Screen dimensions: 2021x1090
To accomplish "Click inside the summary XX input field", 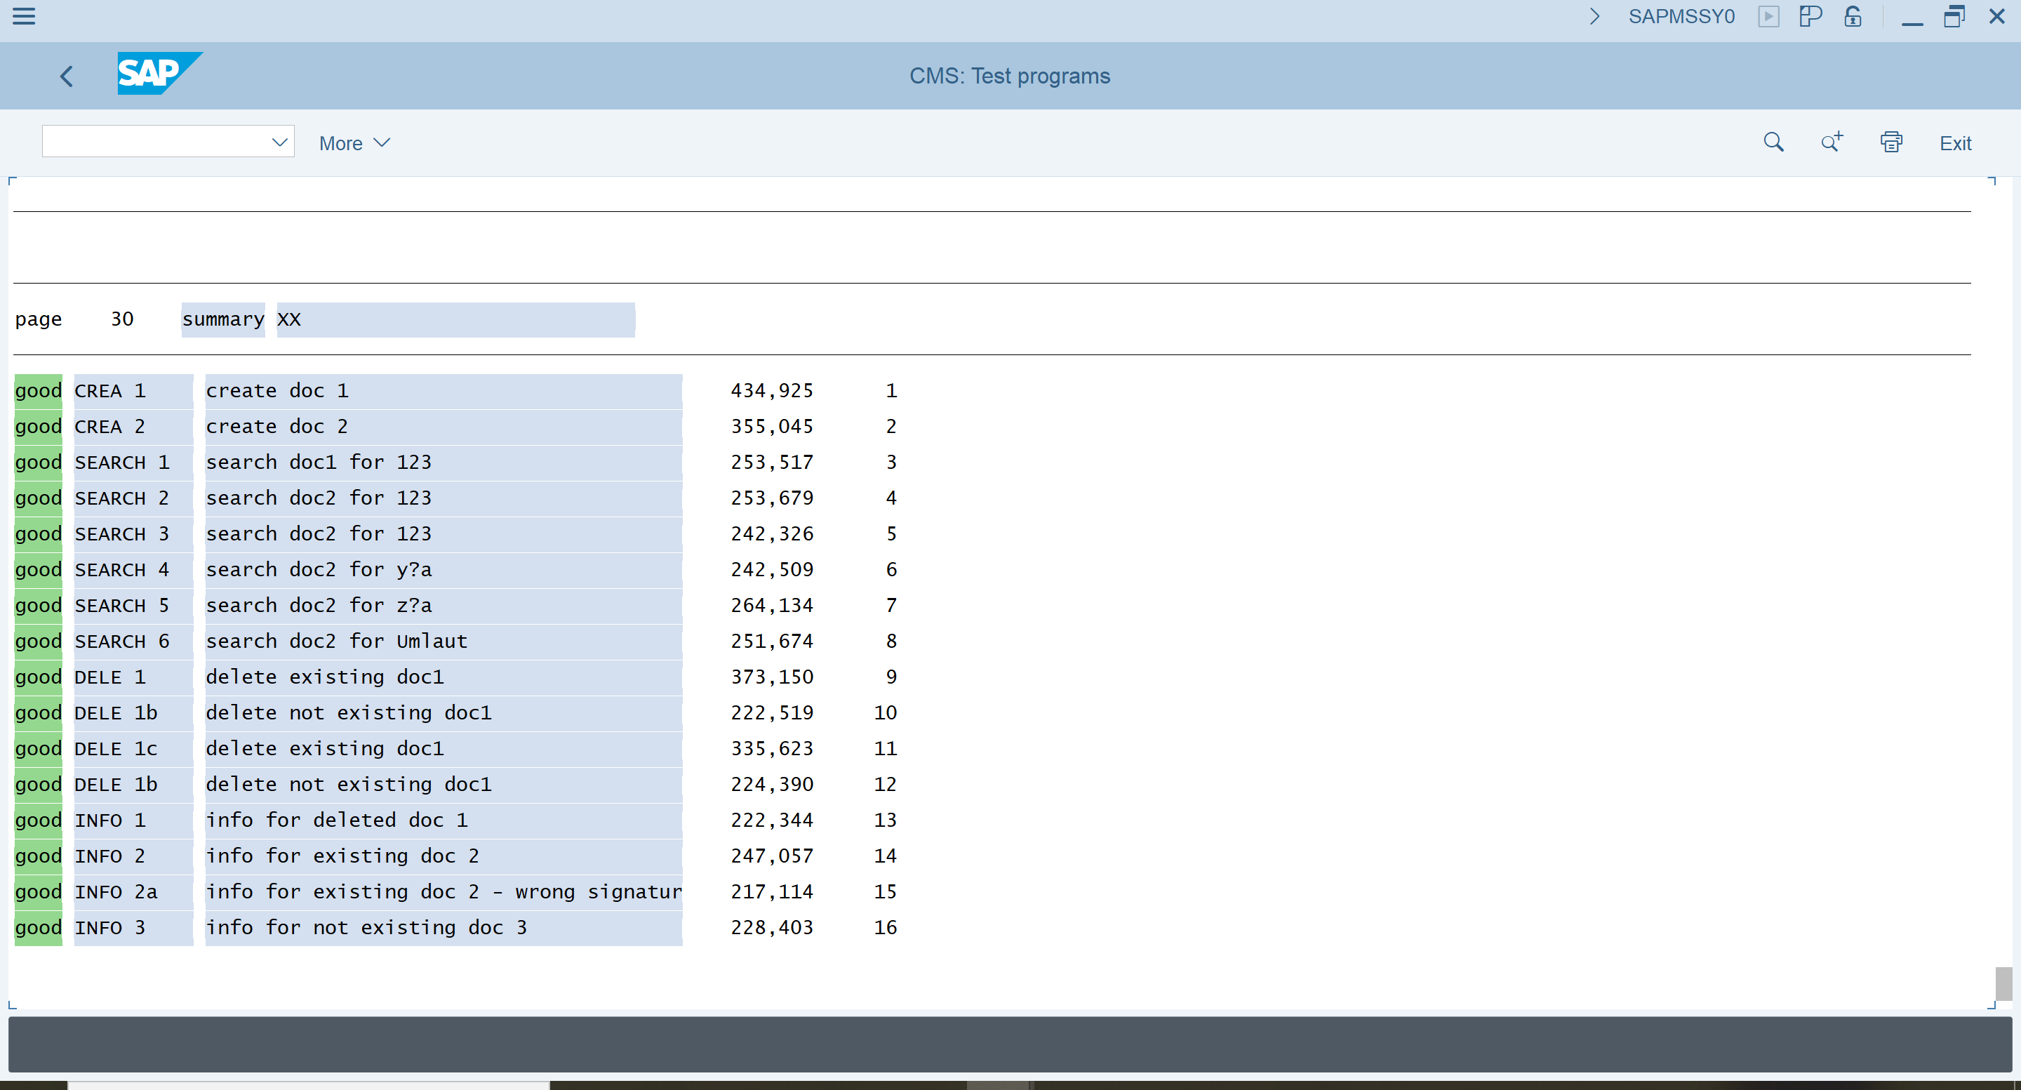I will pos(455,319).
